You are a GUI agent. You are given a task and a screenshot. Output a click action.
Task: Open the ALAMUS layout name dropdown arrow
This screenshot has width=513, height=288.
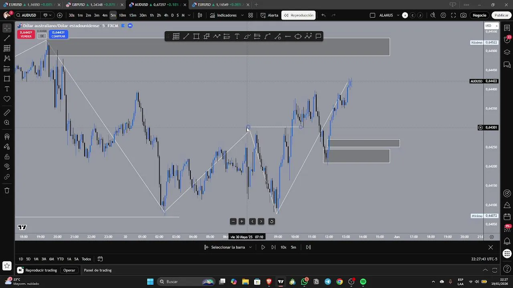coord(398,15)
